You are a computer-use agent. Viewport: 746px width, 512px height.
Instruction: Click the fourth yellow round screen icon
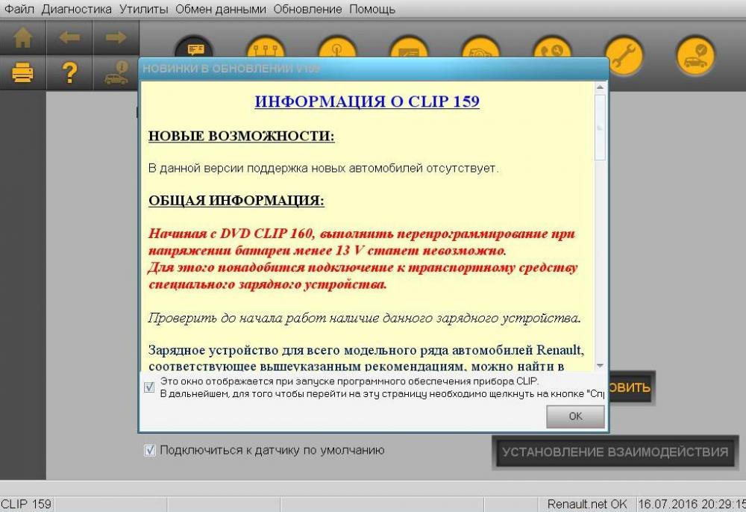(x=409, y=48)
